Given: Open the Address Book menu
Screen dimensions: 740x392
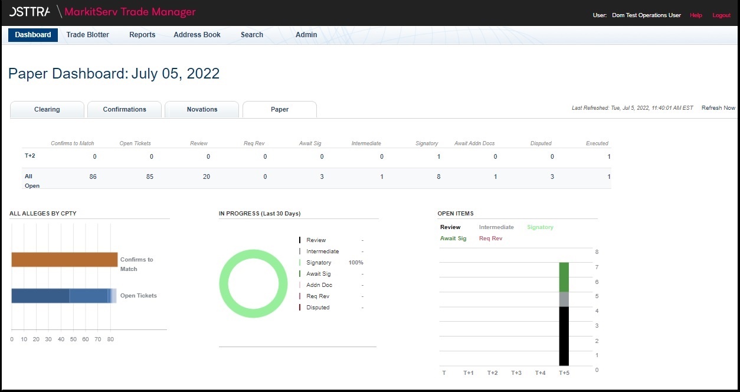Looking at the screenshot, I should coord(197,35).
